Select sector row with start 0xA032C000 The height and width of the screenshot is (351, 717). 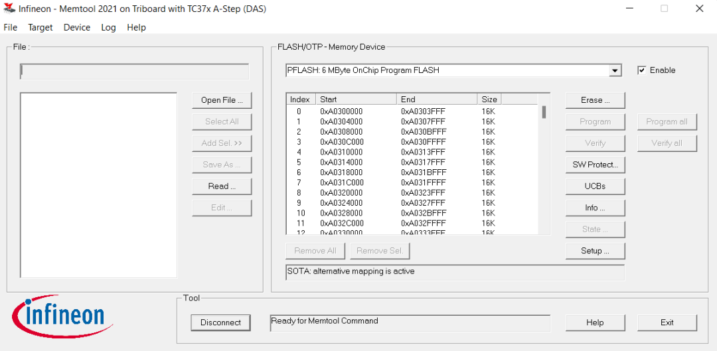click(x=412, y=223)
